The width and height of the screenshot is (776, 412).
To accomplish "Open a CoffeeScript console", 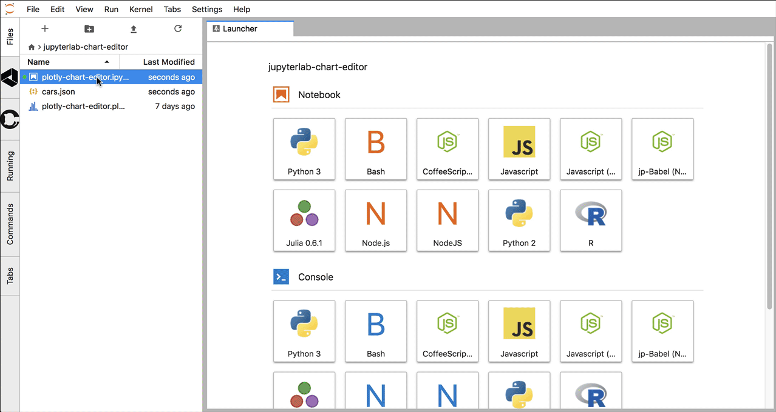I will [448, 331].
